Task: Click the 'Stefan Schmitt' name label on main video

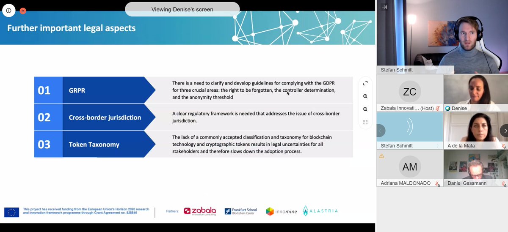Action: (396, 70)
